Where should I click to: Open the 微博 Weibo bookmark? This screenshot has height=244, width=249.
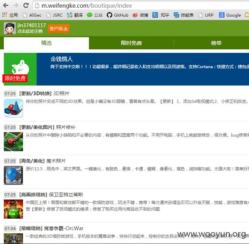click(x=140, y=15)
